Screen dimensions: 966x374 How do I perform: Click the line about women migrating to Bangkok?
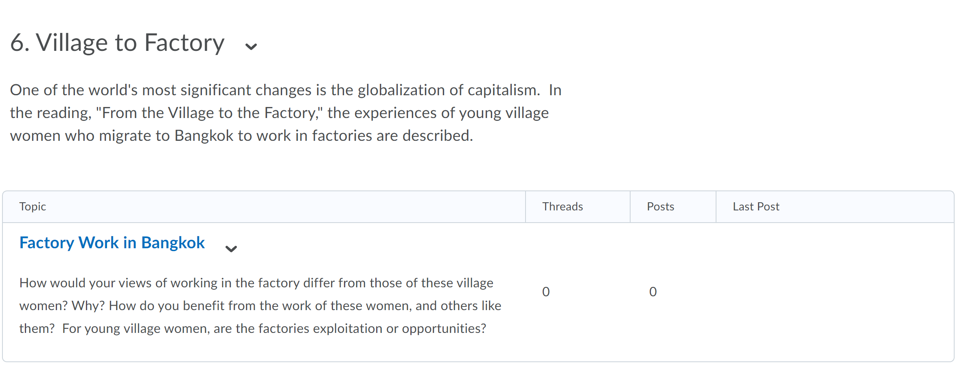tap(241, 136)
